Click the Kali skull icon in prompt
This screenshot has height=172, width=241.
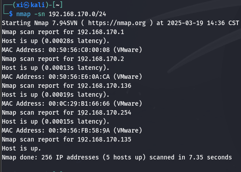27,5
